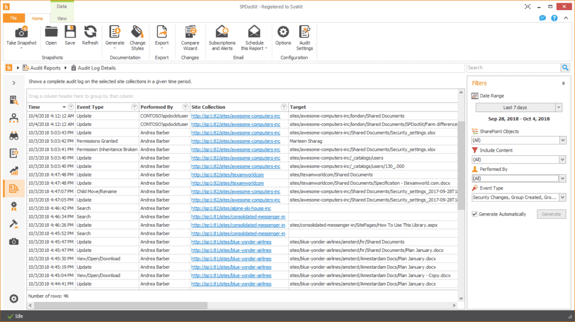This screenshot has height=322, width=575.
Task: Open the sidebar camera snapshots icon
Action: [x=14, y=241]
